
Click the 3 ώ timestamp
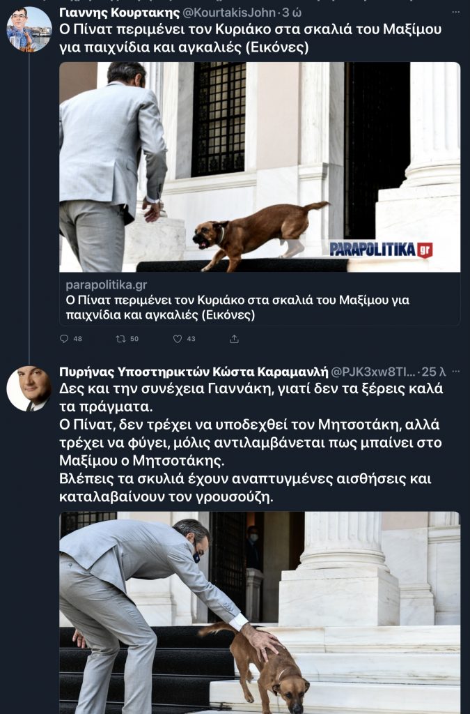pos(292,13)
